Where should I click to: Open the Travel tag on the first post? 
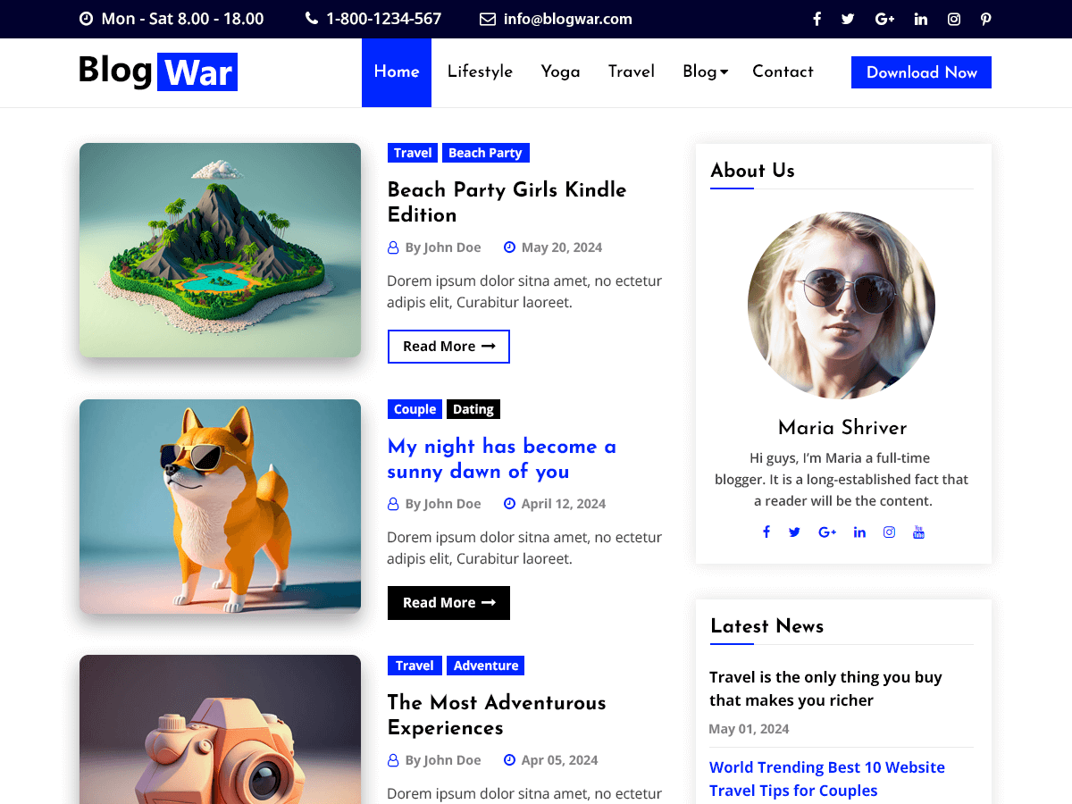(413, 153)
